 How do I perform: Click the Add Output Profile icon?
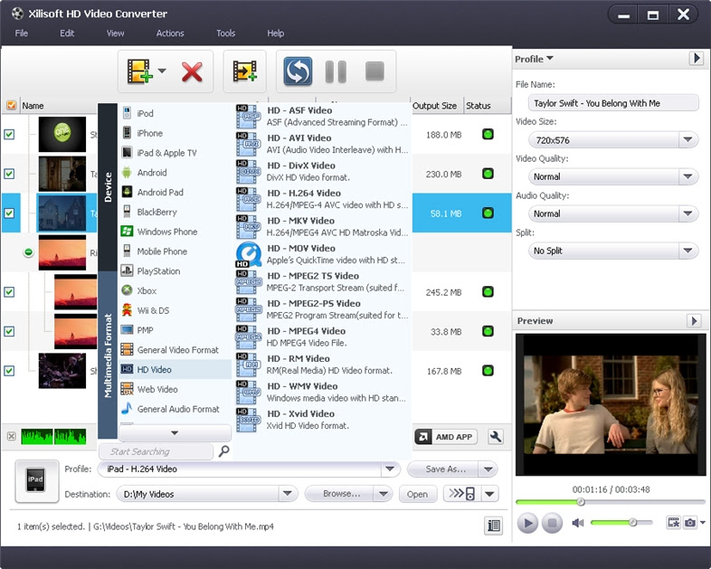click(245, 71)
